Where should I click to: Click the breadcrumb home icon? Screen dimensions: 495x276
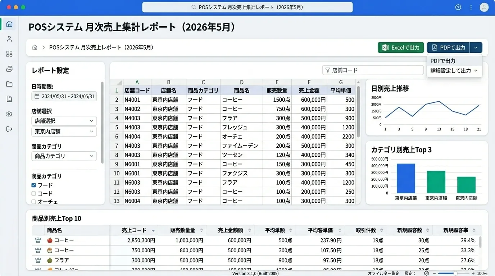point(35,47)
